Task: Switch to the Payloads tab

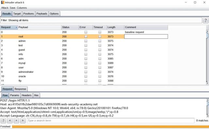Action: [x=42, y=14]
